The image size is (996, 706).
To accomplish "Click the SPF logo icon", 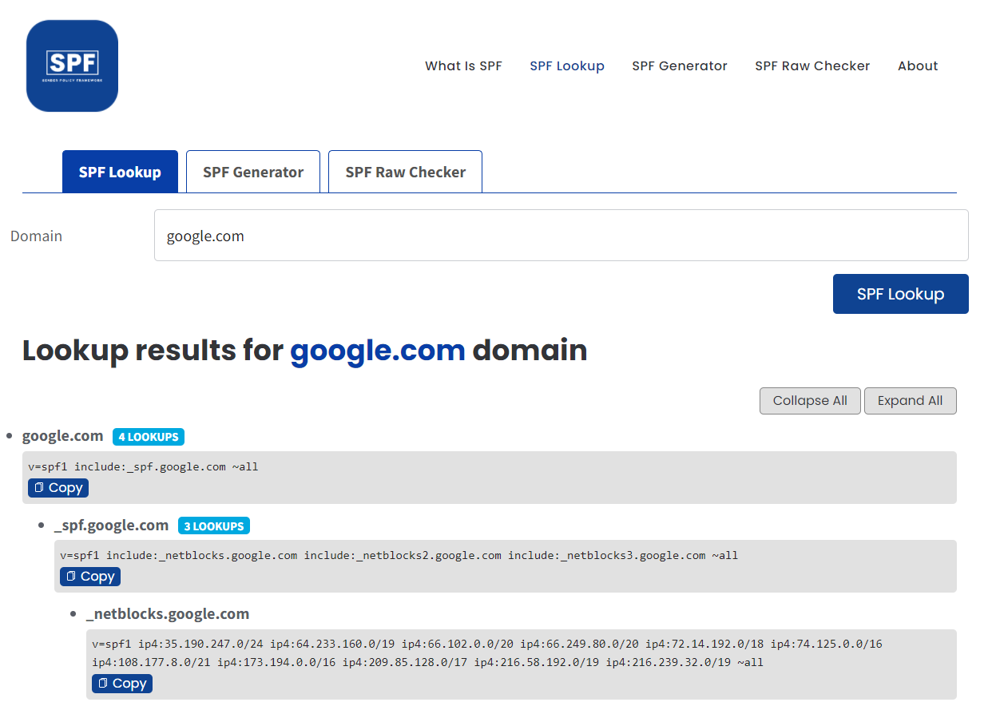I will coord(72,65).
